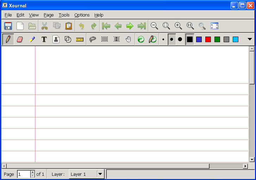Pick the blue color swatch
This screenshot has height=180, width=256.
[x=199, y=39]
